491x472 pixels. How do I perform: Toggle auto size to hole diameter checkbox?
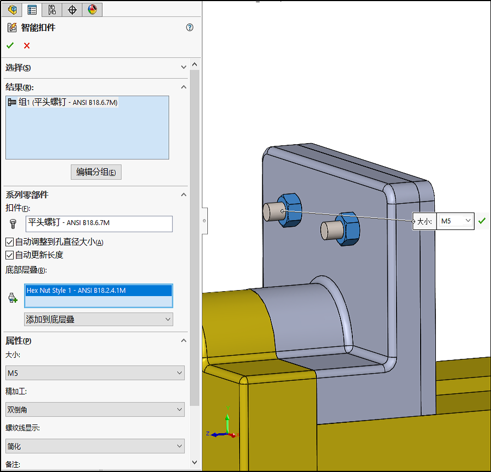pos(10,242)
